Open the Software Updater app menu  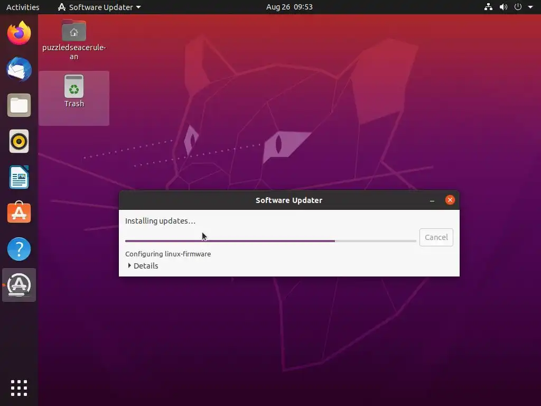[x=99, y=7]
